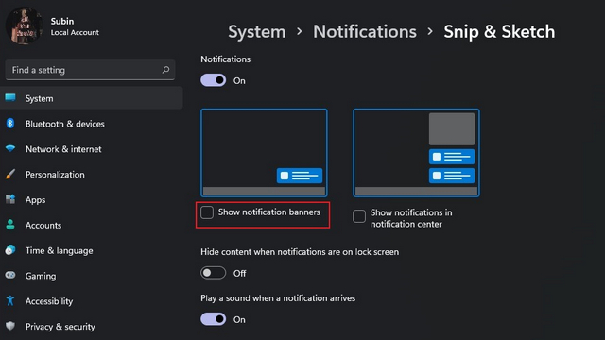Go back to System breadcrumb
The image size is (605, 340).
coord(257,31)
